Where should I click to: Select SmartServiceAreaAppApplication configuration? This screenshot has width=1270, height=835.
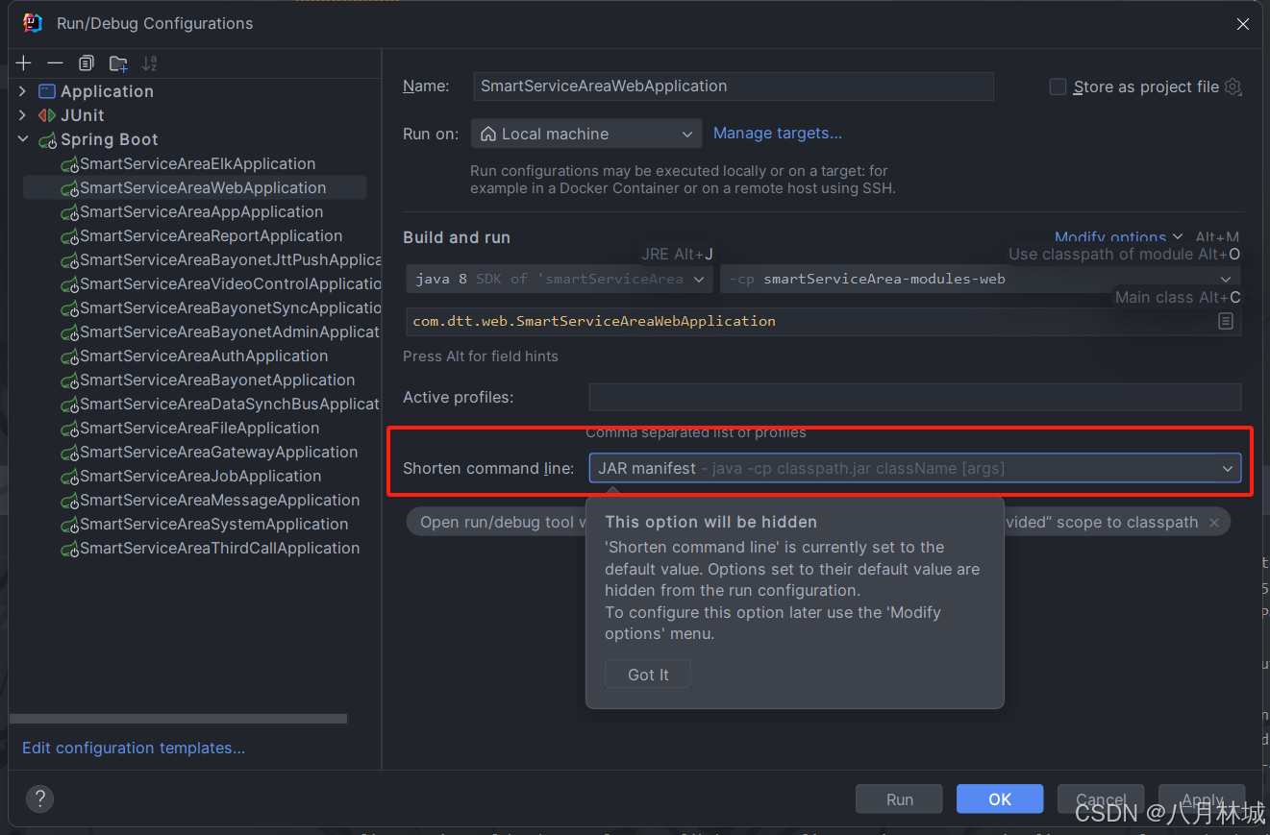tap(191, 211)
